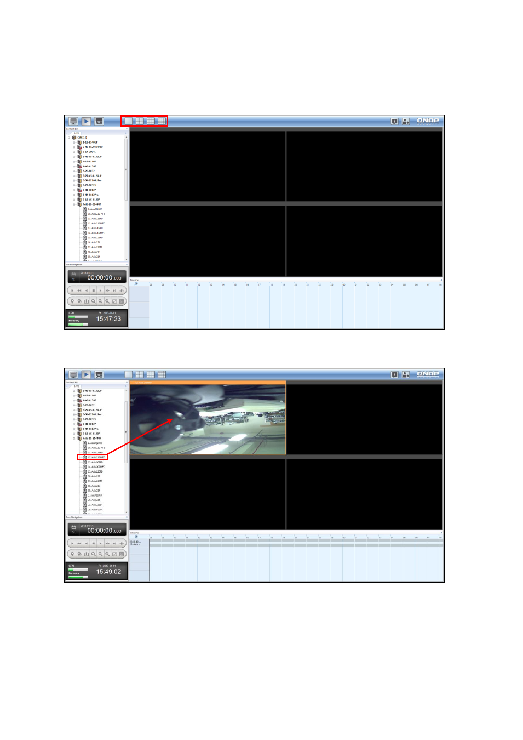Select 2x2 four-channel layout in upper window
This screenshot has width=523, height=740.
[140, 121]
